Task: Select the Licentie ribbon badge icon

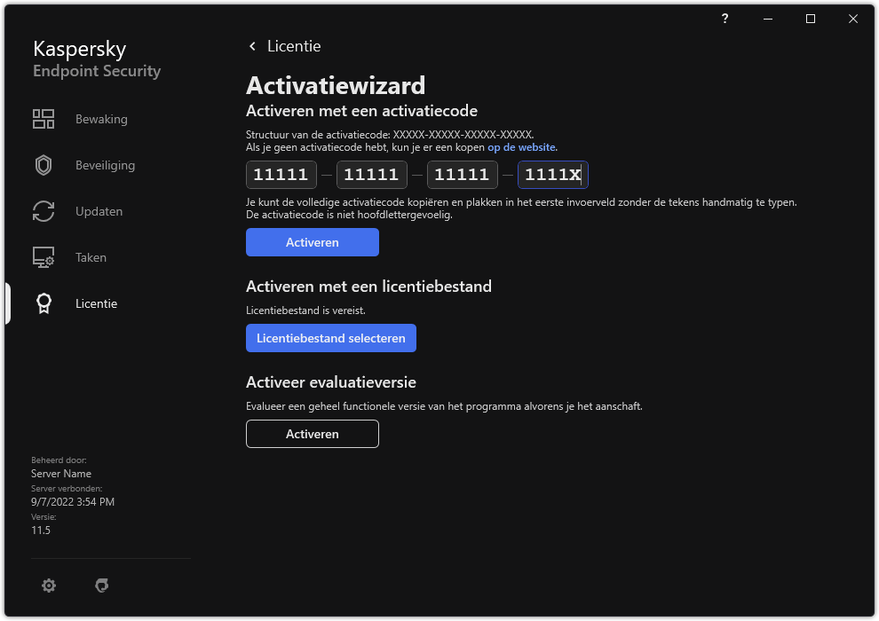Action: pos(43,303)
